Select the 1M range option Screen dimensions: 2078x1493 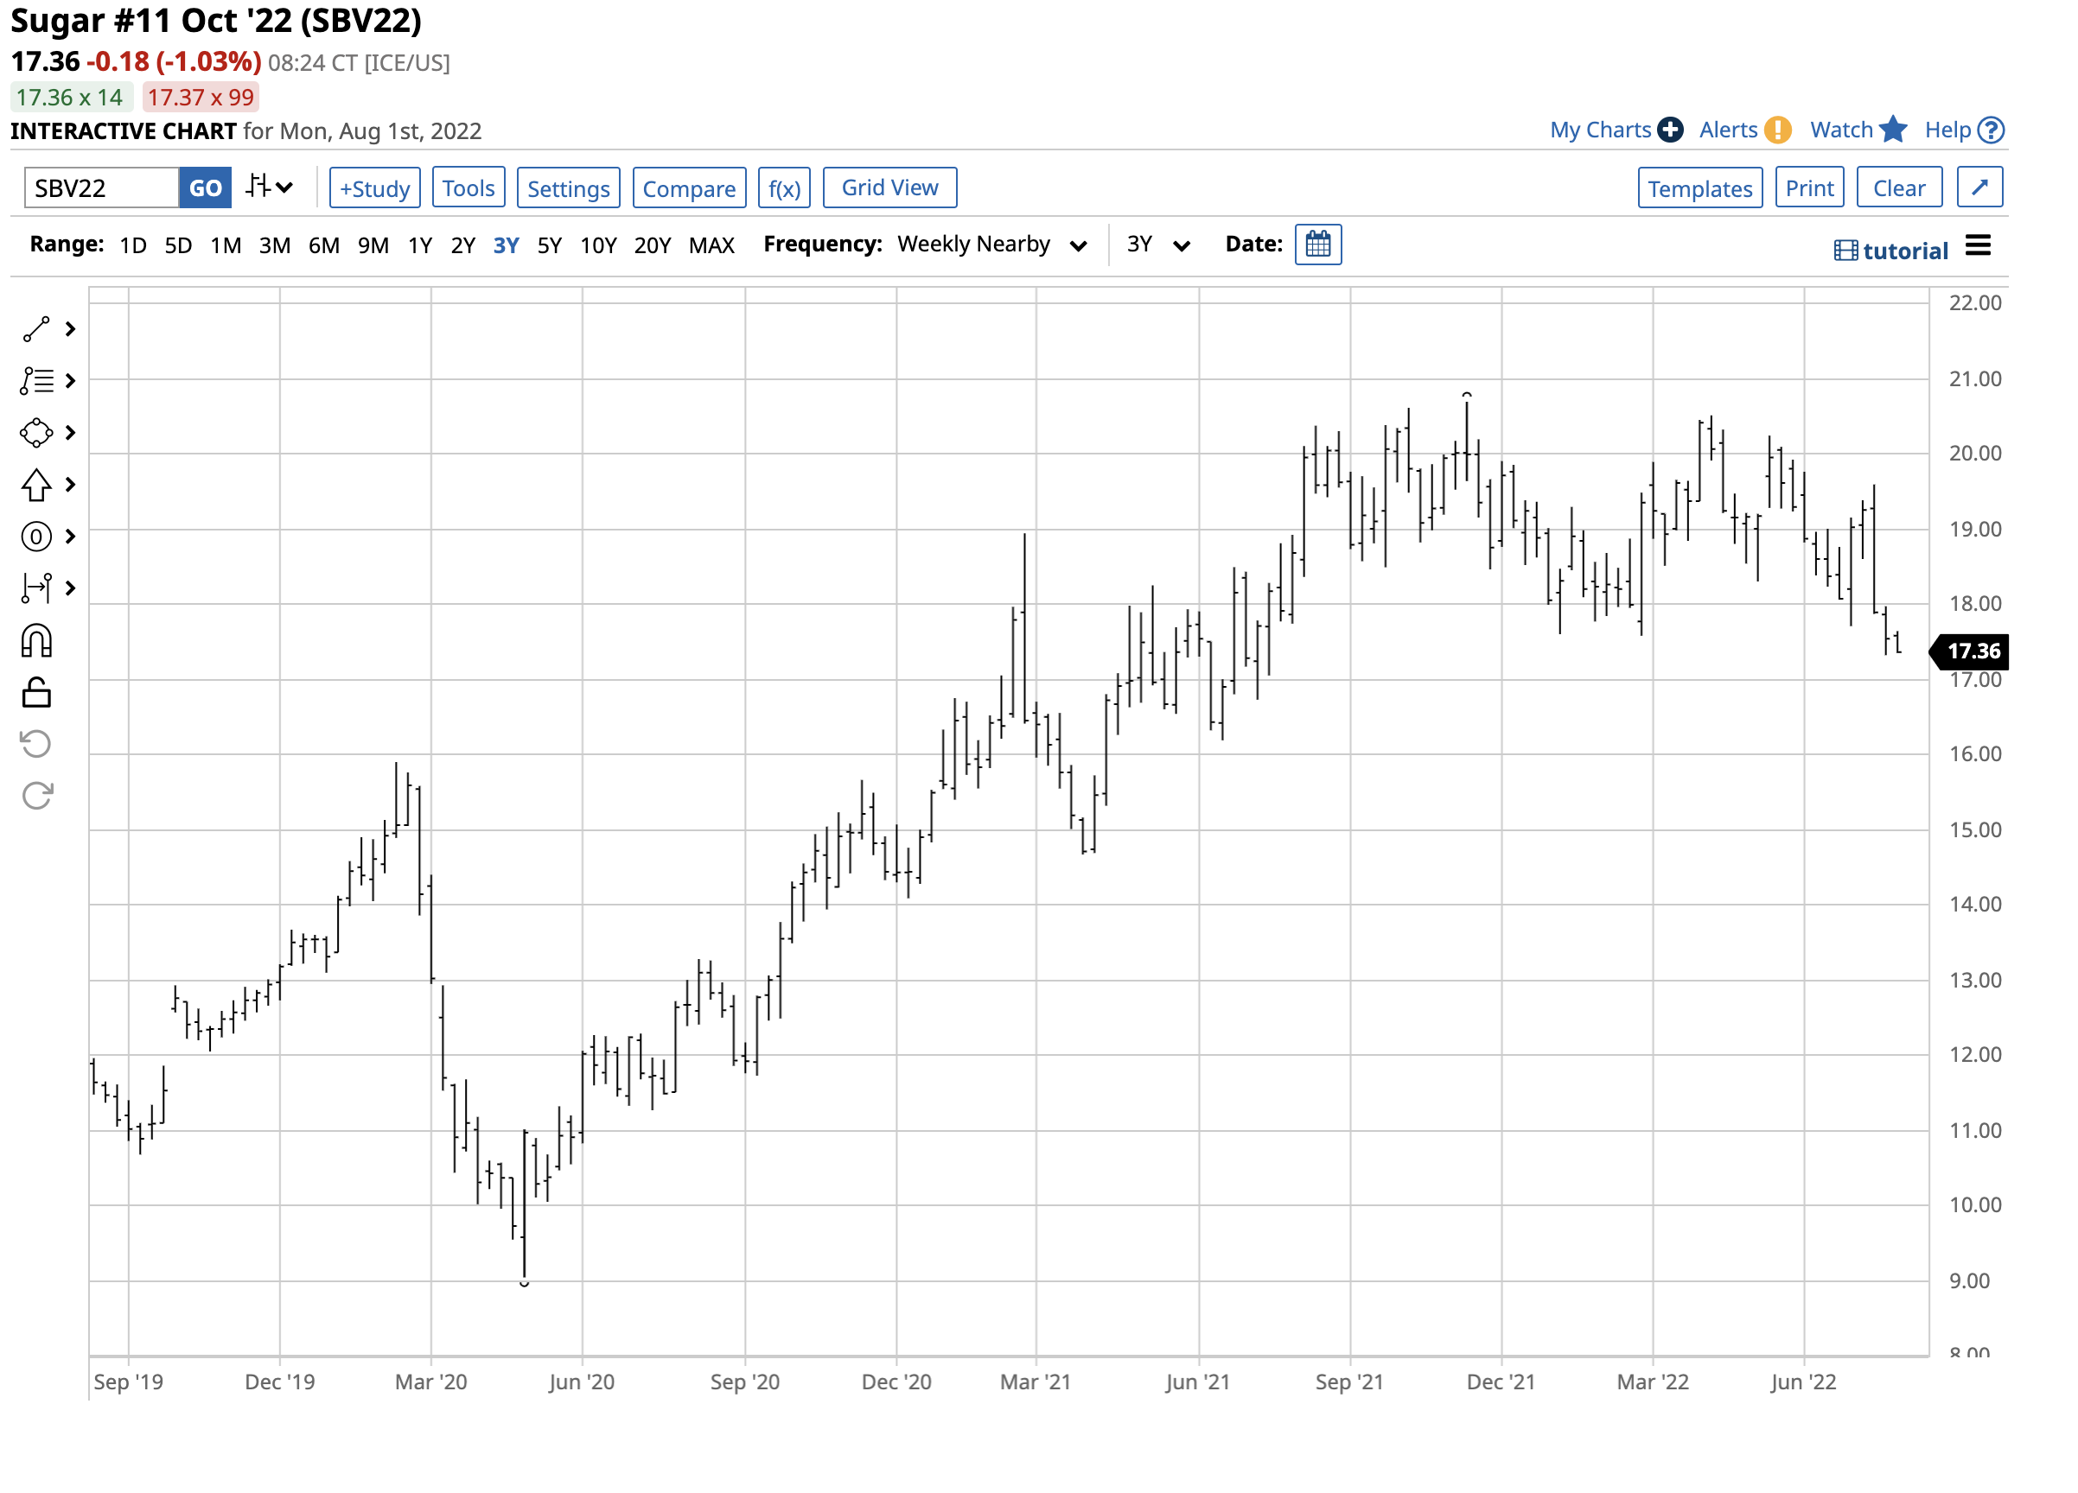coord(226,245)
